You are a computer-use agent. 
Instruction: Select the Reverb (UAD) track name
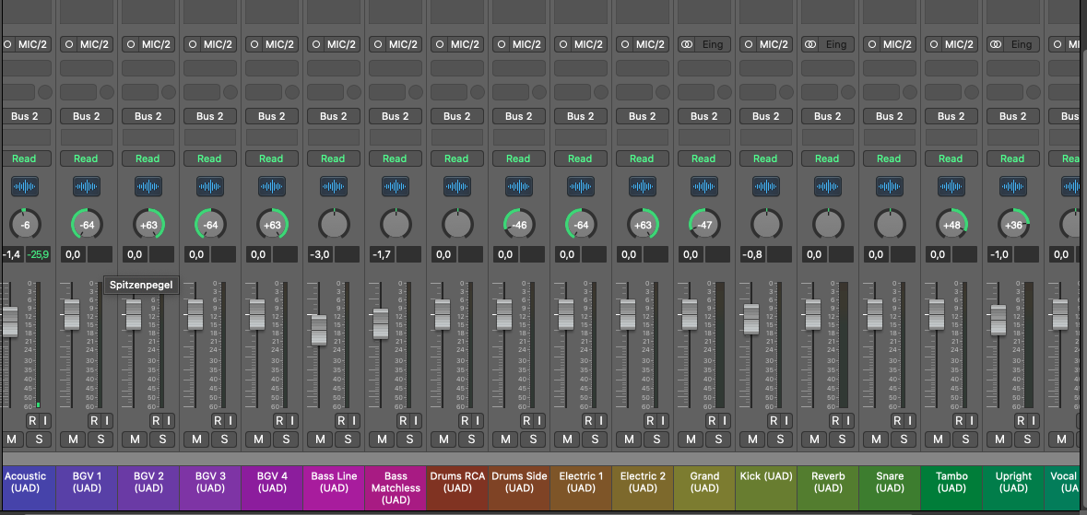[x=828, y=482]
